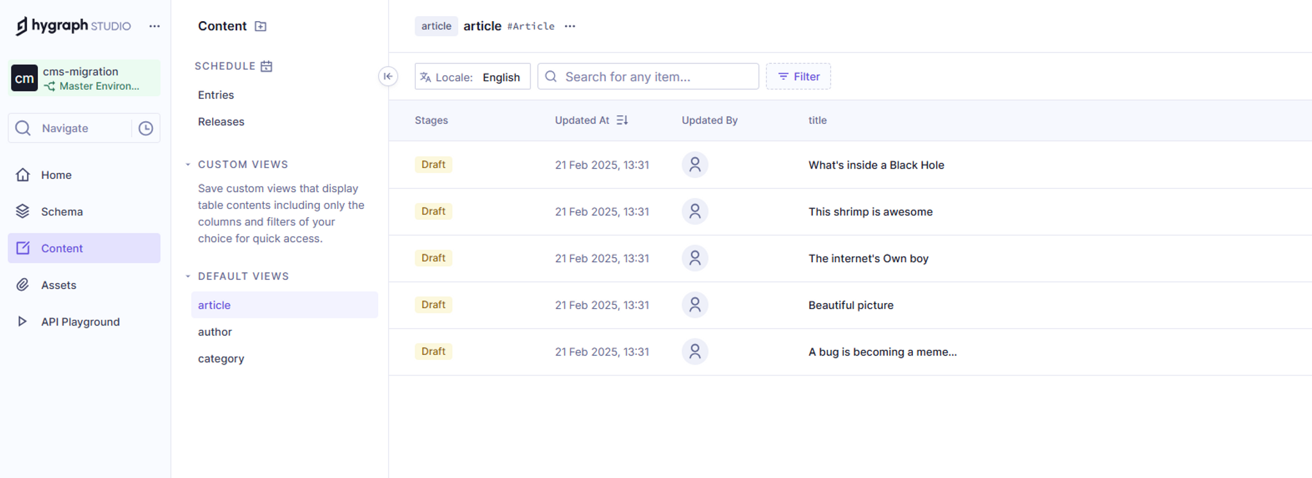Open entry What's inside a Black Hole
The width and height of the screenshot is (1312, 478).
tap(876, 165)
